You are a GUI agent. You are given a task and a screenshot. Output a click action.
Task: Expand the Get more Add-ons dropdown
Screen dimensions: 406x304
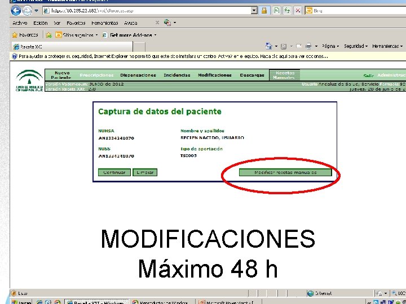pos(155,35)
